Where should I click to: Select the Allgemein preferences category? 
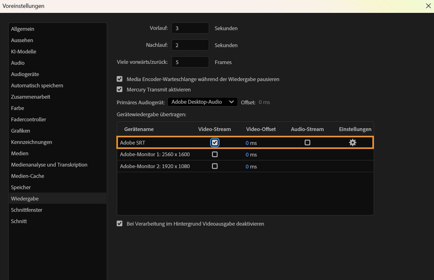tap(22, 29)
